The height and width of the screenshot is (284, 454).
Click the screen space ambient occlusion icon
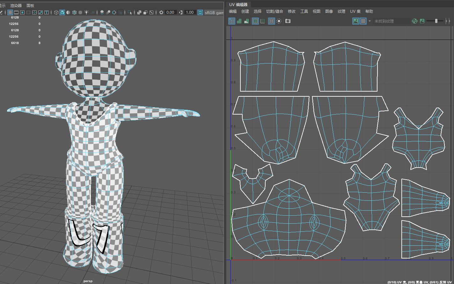pos(102,12)
